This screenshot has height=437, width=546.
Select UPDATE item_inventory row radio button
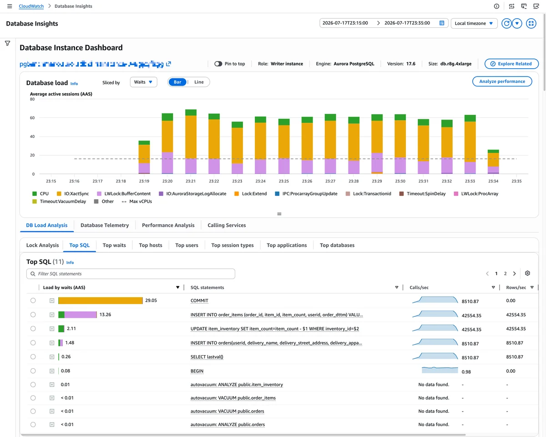33,329
